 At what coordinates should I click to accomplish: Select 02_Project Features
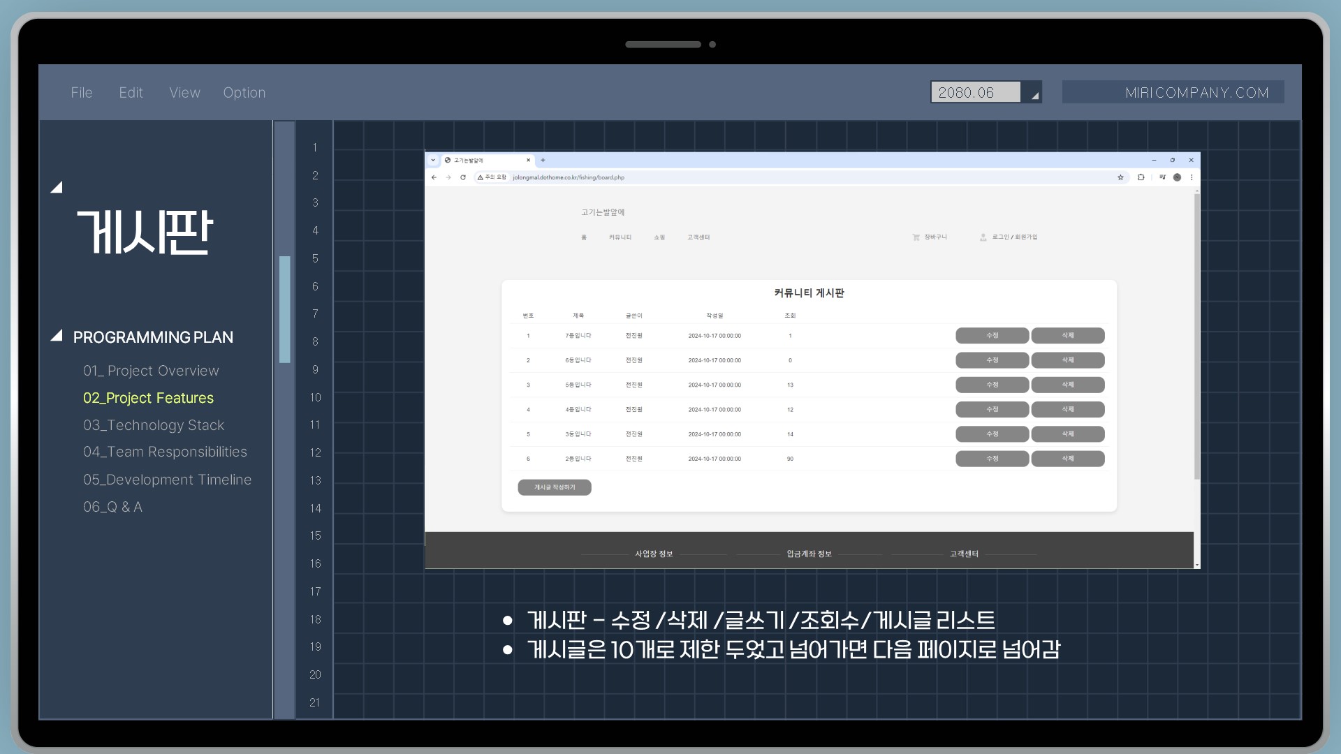(148, 398)
